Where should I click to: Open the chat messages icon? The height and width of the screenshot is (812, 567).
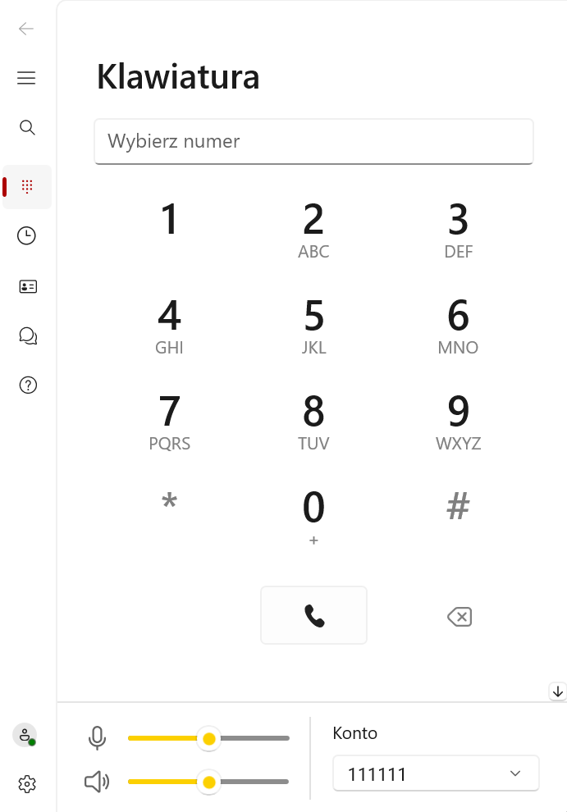28,336
